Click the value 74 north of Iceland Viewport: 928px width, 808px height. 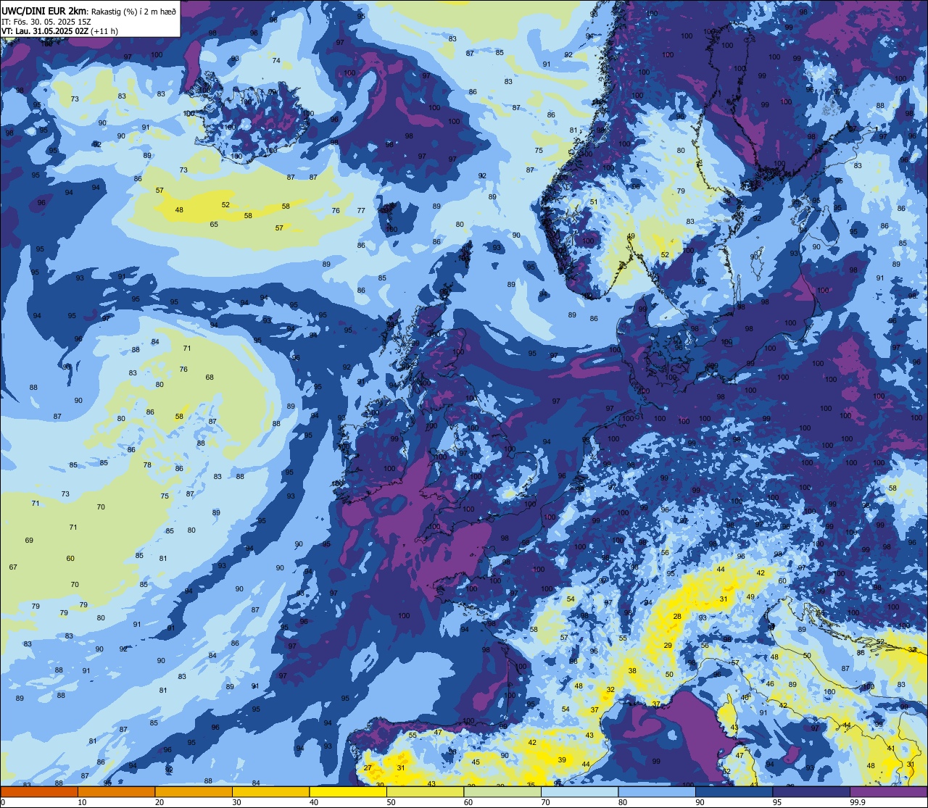pyautogui.click(x=276, y=60)
